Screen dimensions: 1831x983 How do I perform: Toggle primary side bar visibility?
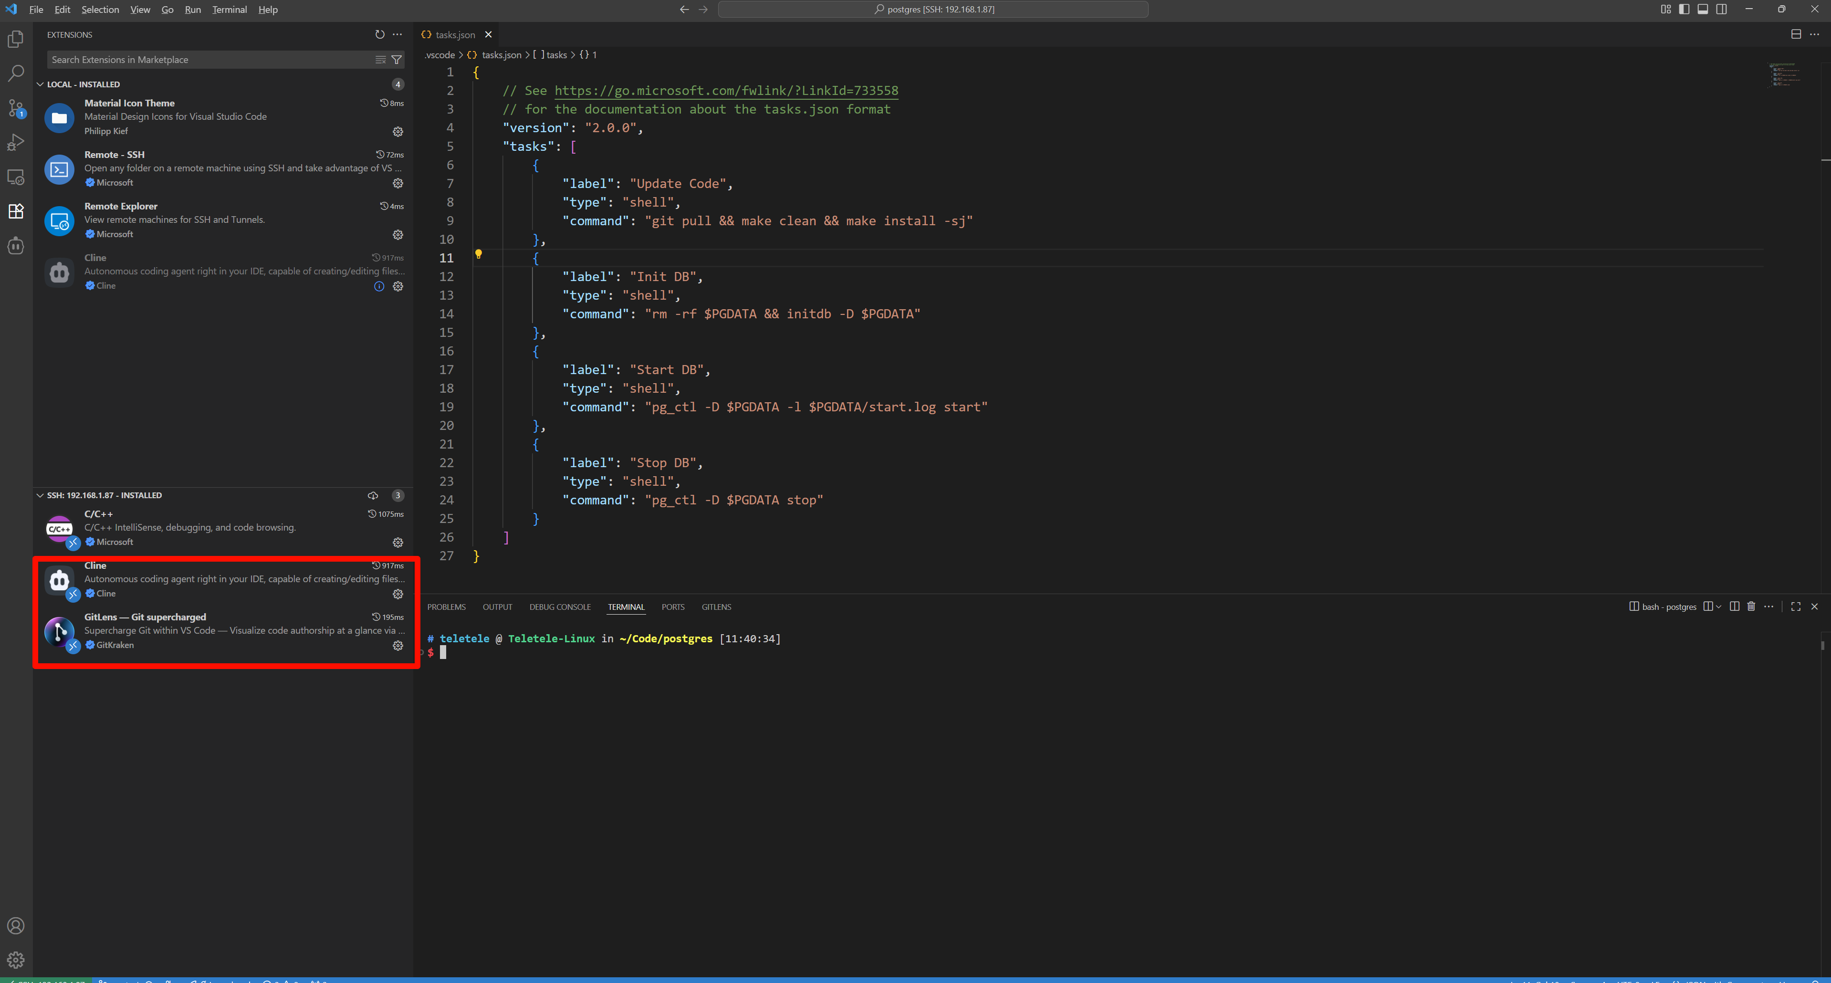coord(1684,9)
